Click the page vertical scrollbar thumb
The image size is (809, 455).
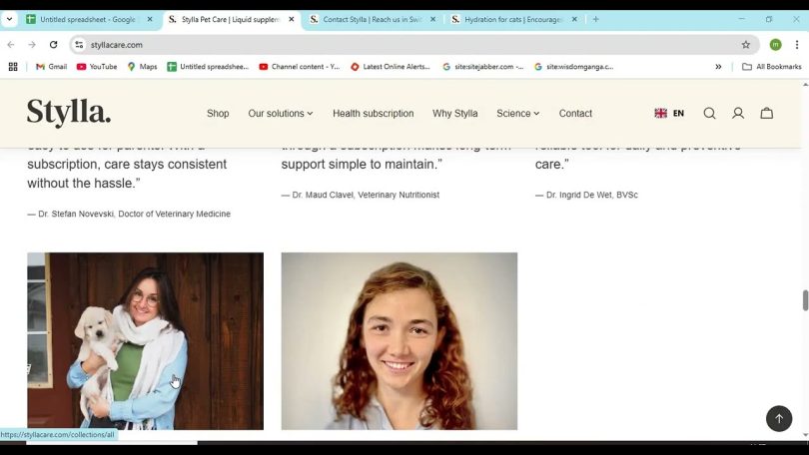tap(805, 300)
